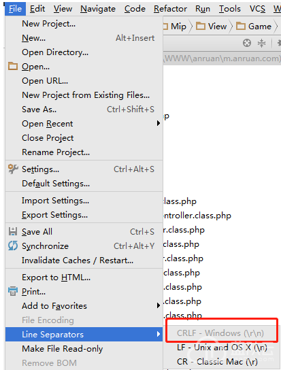This screenshot has width=281, height=370.
Task: Select Make File Read-only
Action: tap(63, 349)
